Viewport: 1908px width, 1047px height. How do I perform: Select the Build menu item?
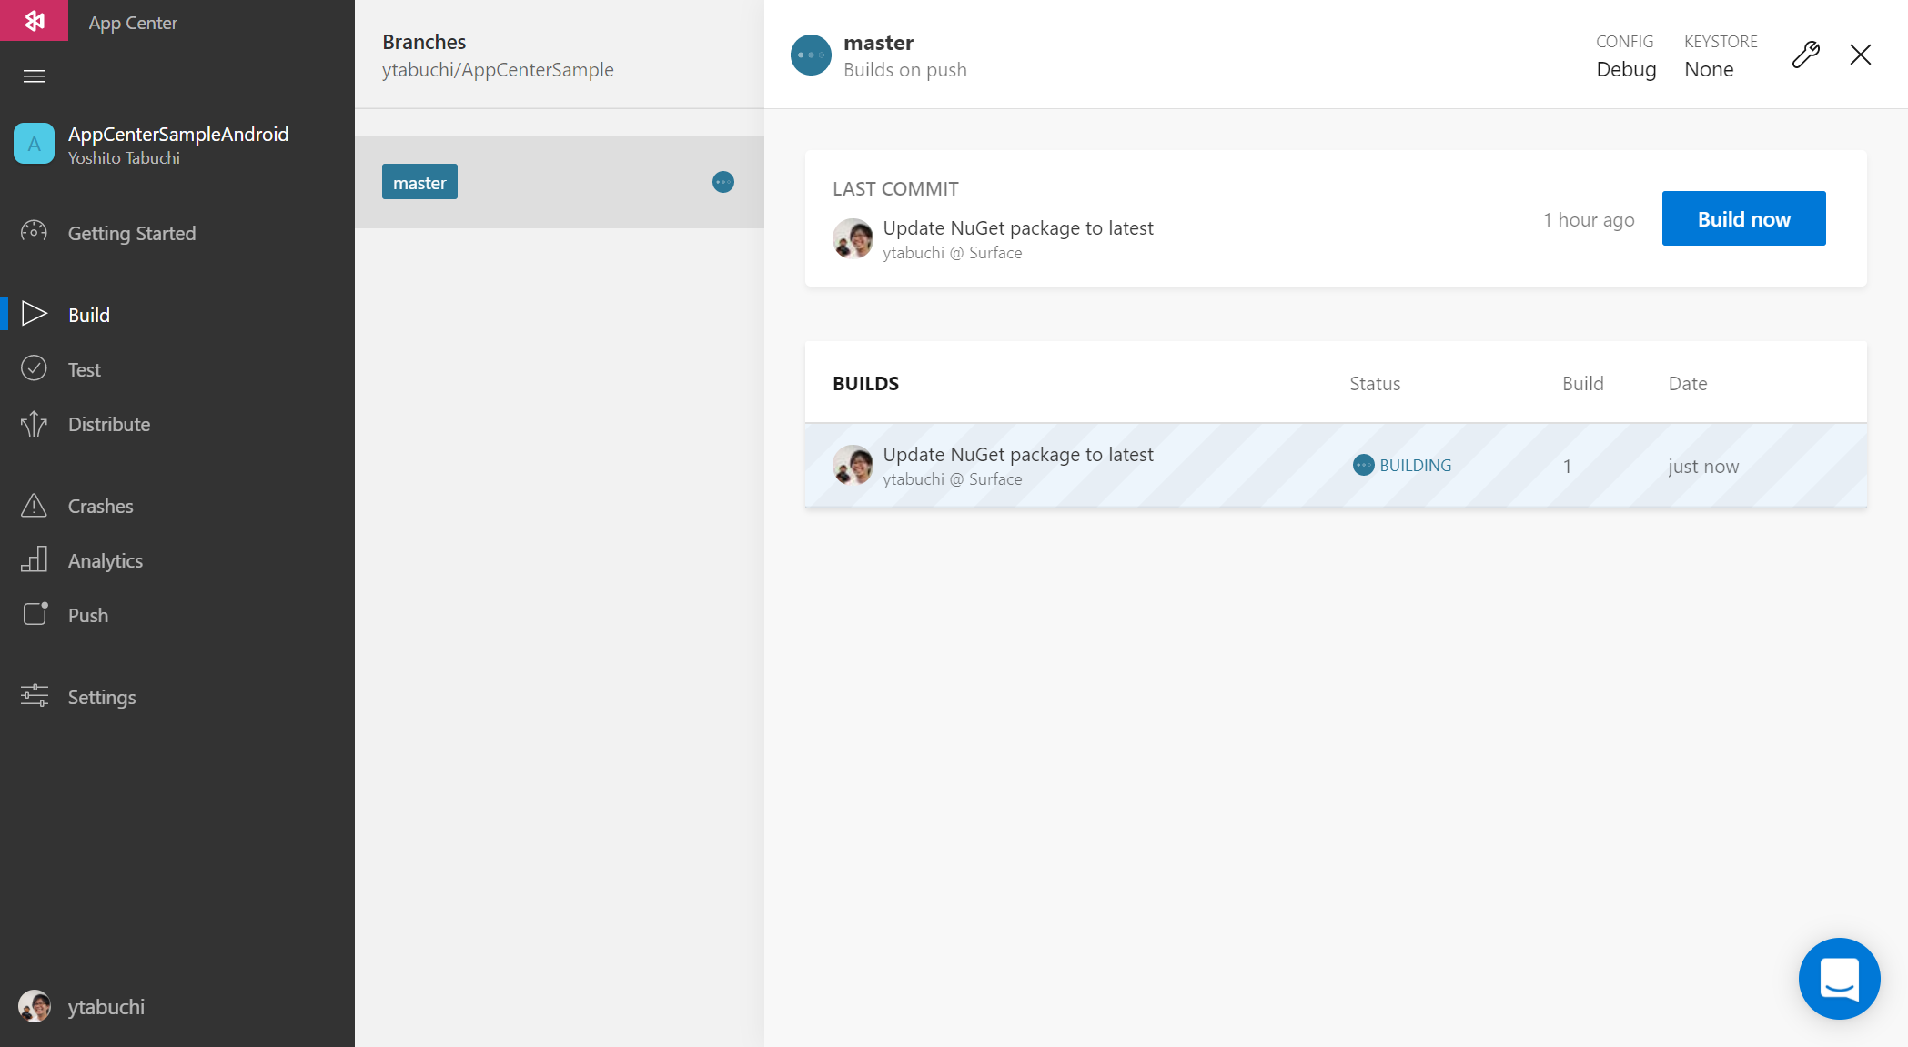pos(88,315)
